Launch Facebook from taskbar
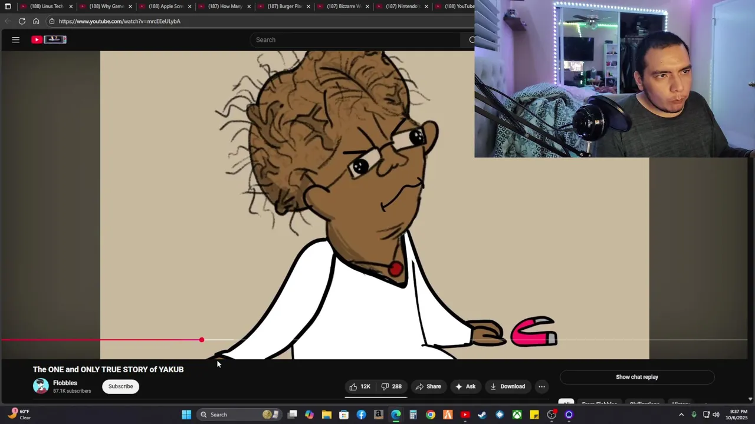Viewport: 755px width, 424px height. click(x=361, y=415)
